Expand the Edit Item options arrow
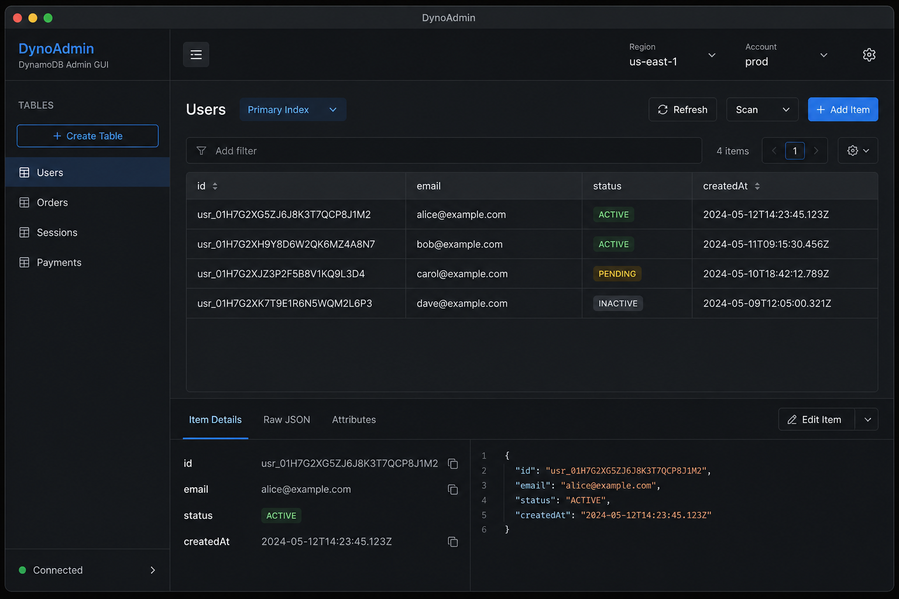Viewport: 899px width, 599px height. pyautogui.click(x=867, y=419)
